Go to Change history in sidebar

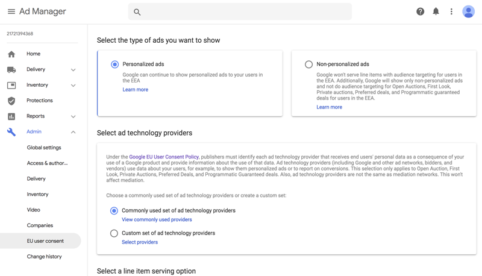coord(44,257)
